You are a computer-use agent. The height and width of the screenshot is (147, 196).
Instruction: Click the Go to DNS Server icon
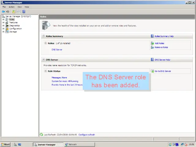point(152,71)
